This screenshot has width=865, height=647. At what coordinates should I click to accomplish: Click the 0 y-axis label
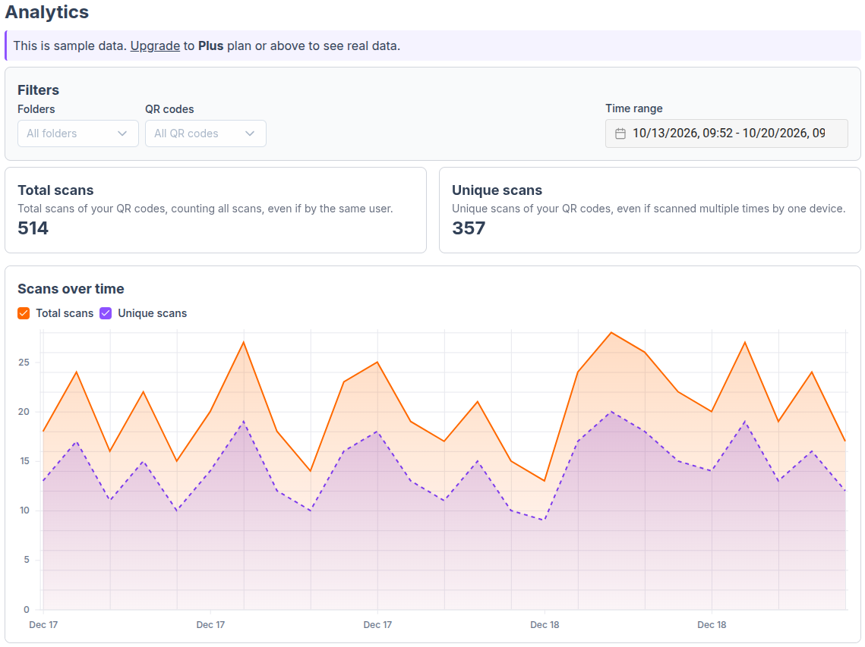(27, 610)
